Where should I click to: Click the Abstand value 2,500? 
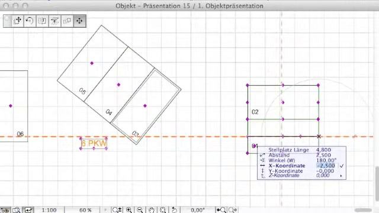323,155
